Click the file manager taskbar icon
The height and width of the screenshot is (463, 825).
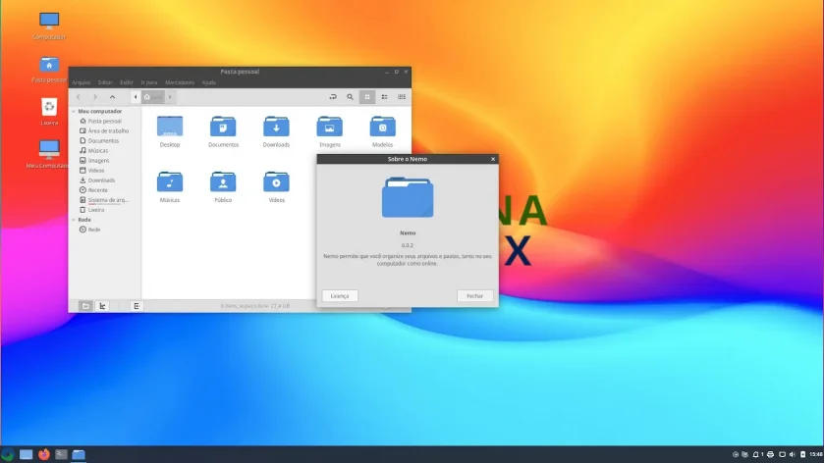79,454
